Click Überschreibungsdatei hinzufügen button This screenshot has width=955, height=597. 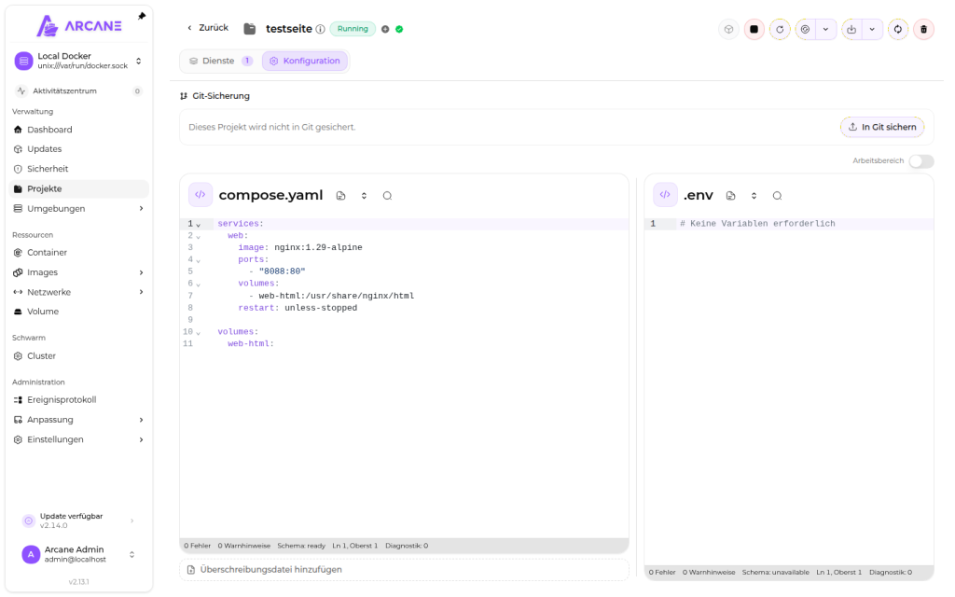point(404,570)
